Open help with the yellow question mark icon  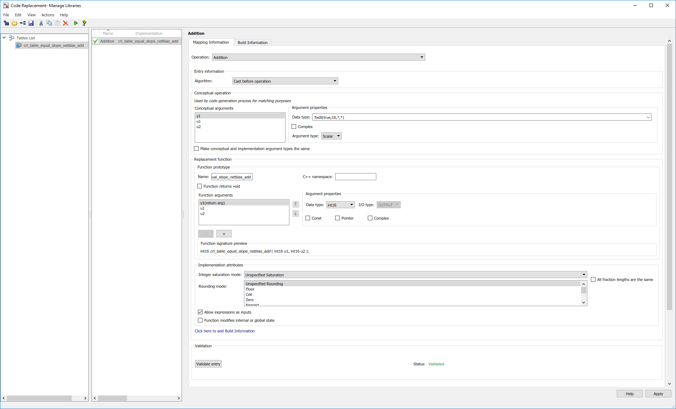tap(84, 23)
